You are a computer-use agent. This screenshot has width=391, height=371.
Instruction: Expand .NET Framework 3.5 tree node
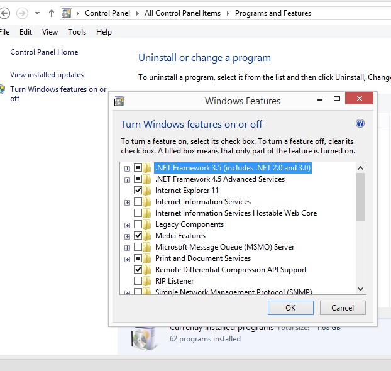pyautogui.click(x=127, y=169)
